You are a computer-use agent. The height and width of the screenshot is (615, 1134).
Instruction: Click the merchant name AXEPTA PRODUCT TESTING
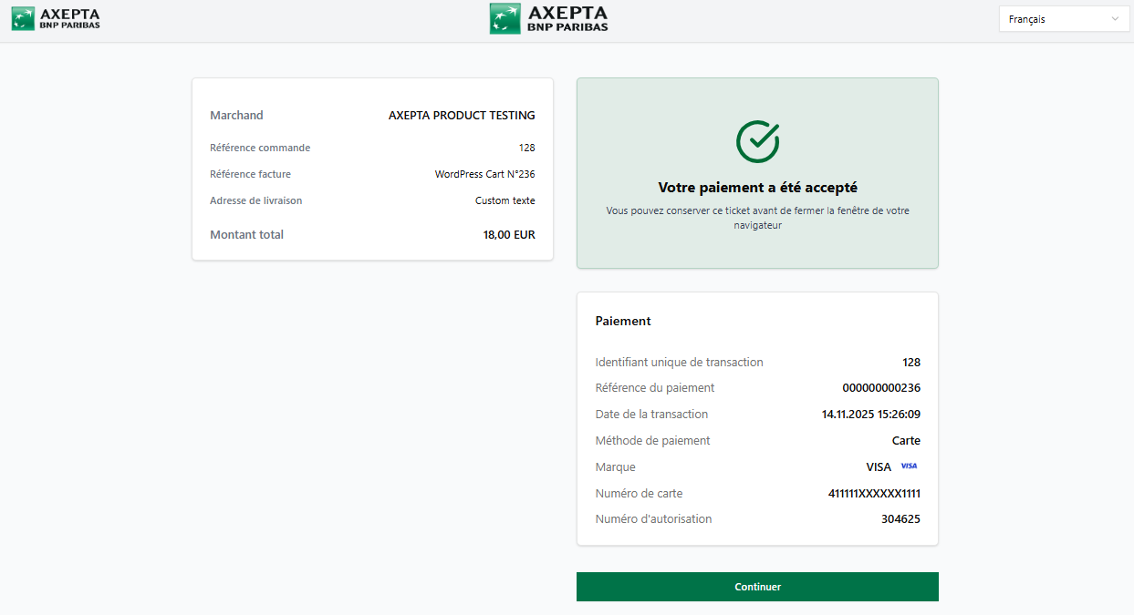tap(462, 116)
